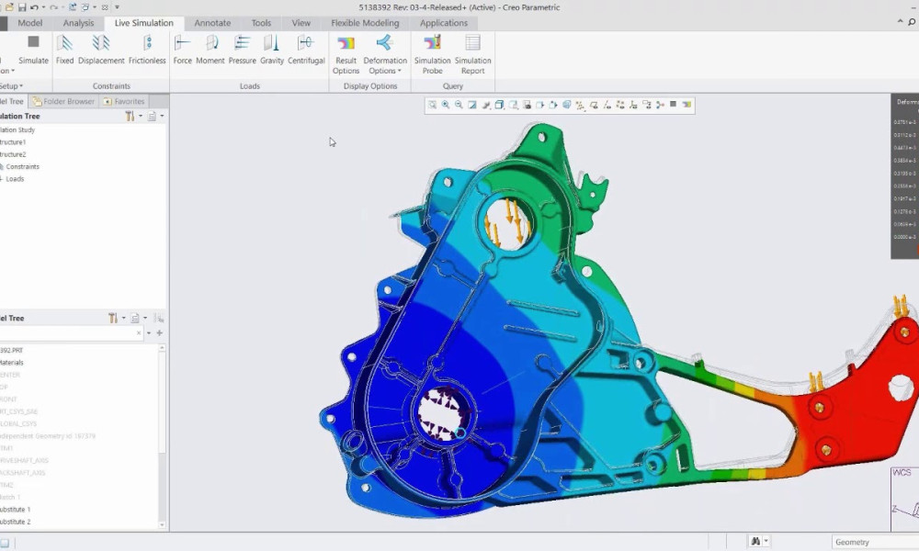Apply a Moment load
This screenshot has width=919, height=551.
click(x=210, y=50)
